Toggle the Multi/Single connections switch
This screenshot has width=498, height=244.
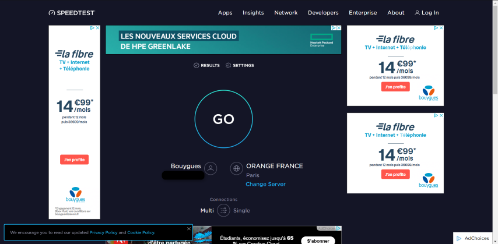(x=223, y=210)
